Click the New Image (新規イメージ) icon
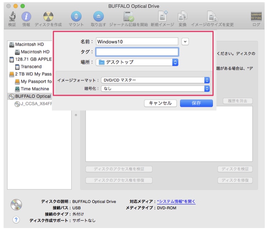Screen dimensions: 268x233 coord(162,16)
